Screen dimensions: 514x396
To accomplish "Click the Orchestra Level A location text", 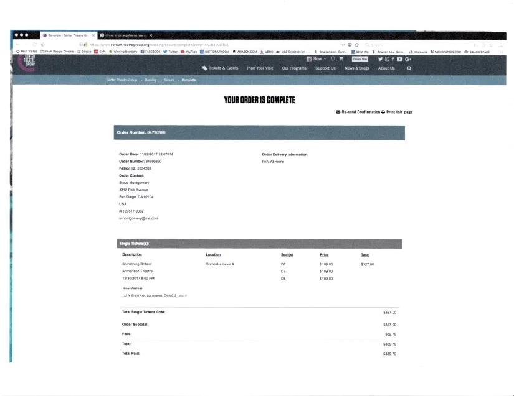I will click(x=220, y=264).
